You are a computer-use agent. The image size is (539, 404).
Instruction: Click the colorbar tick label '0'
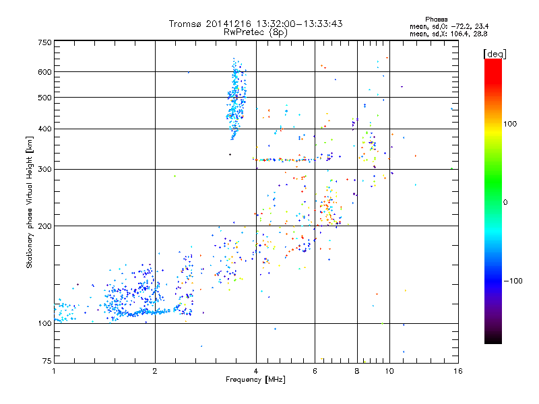[x=505, y=202]
